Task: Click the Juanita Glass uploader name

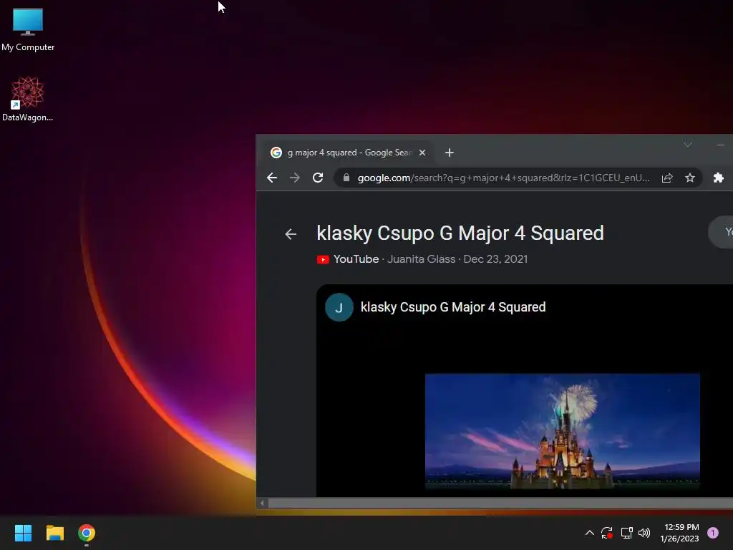Action: point(421,259)
